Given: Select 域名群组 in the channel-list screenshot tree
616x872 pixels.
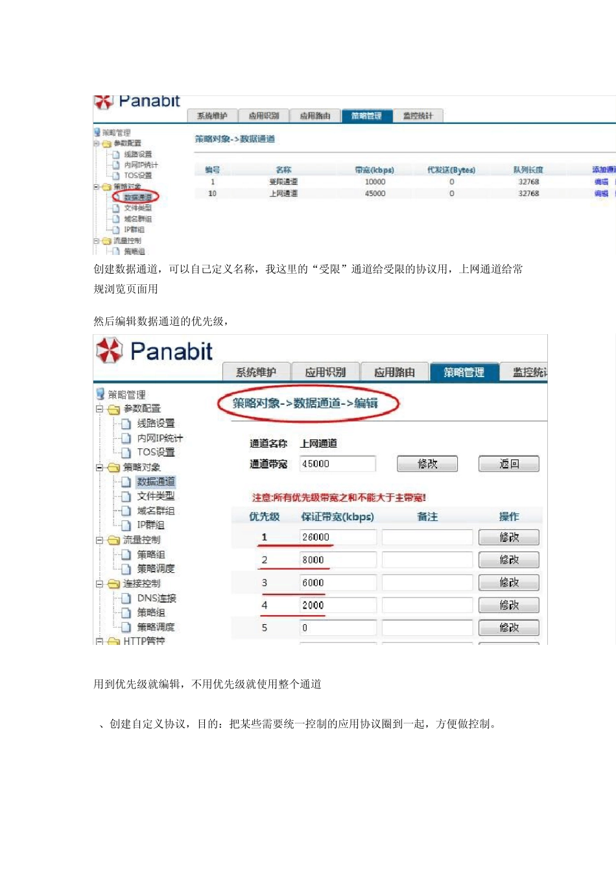Looking at the screenshot, I should coord(137,219).
